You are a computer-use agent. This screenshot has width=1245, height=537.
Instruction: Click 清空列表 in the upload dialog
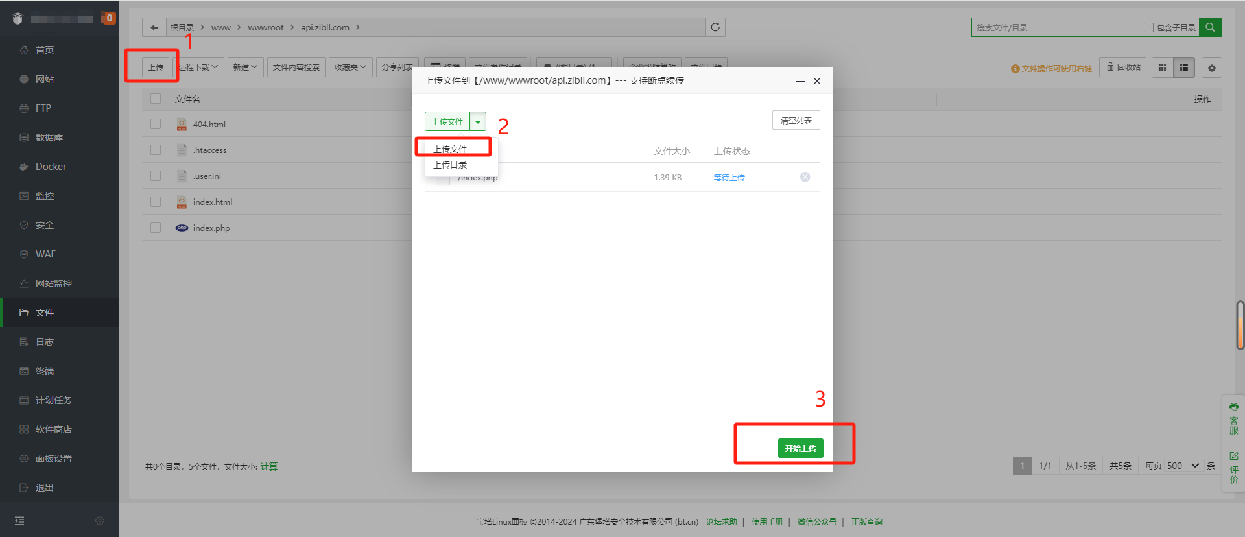point(796,120)
